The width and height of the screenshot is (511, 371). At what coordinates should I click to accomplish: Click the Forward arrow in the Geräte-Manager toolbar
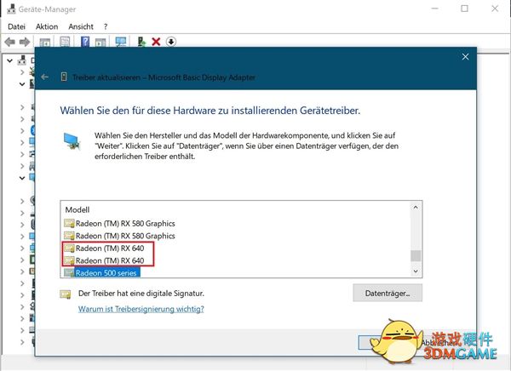pyautogui.click(x=25, y=42)
